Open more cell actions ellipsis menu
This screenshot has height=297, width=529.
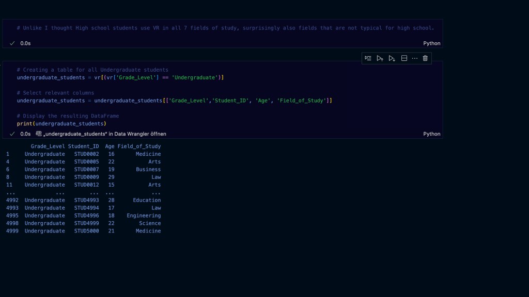tap(414, 58)
